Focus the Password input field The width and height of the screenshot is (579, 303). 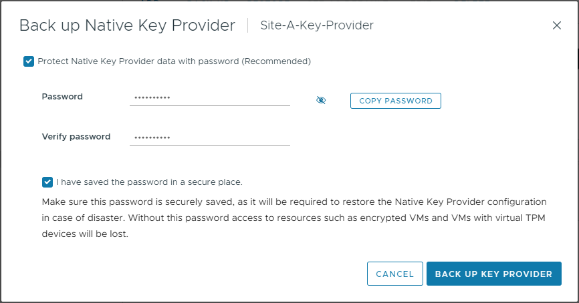(x=210, y=98)
